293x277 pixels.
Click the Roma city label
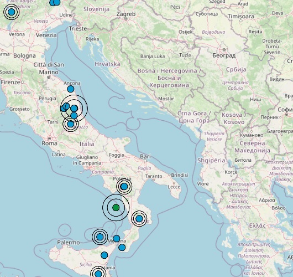tap(49, 143)
